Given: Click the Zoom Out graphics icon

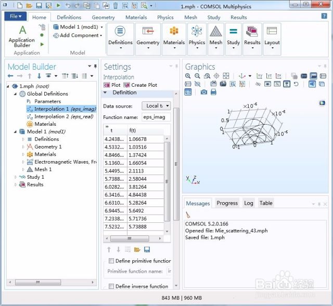Looking at the screenshot, I should click(197, 76).
